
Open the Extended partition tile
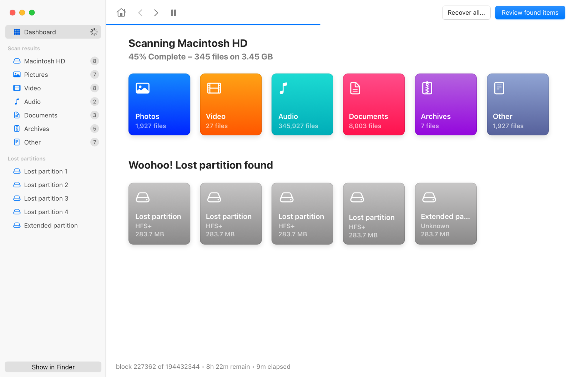(x=445, y=213)
